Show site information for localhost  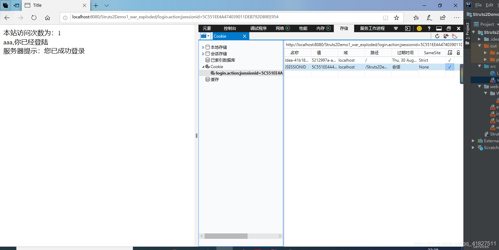pyautogui.click(x=66, y=18)
